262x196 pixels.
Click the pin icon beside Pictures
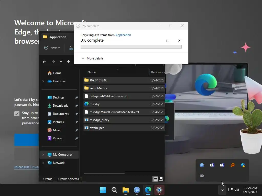click(x=77, y=122)
